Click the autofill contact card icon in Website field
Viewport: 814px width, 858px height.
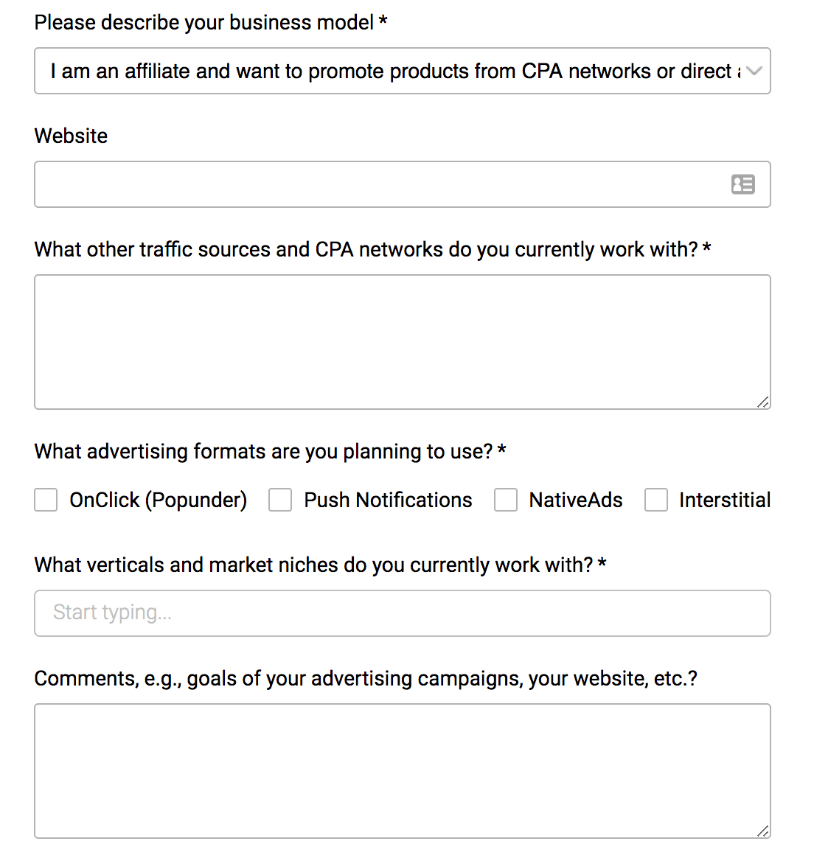coord(742,184)
